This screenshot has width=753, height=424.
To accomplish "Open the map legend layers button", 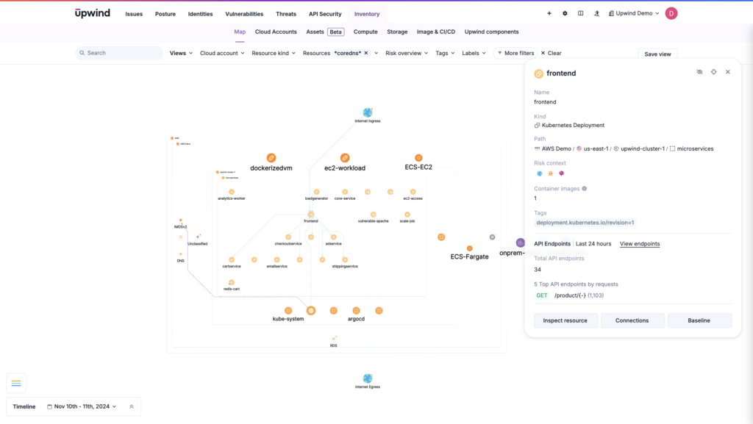I will pyautogui.click(x=16, y=383).
